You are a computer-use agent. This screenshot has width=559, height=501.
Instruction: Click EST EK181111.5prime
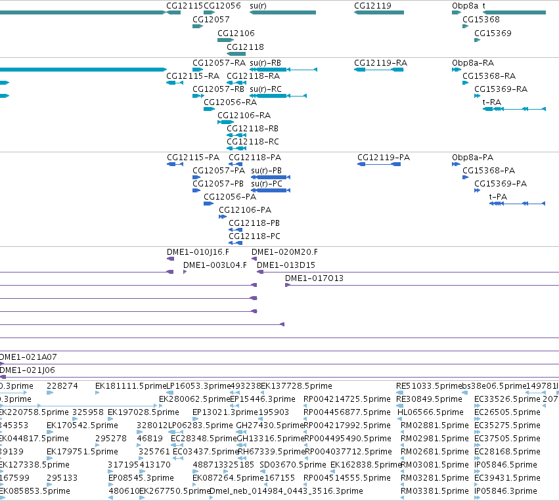(x=131, y=387)
